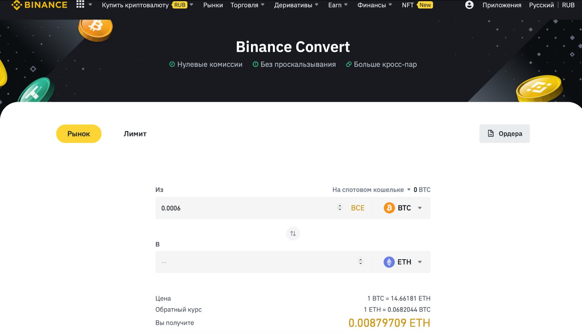The width and height of the screenshot is (582, 333).
Task: Switch to the Лимит tab
Action: 135,134
